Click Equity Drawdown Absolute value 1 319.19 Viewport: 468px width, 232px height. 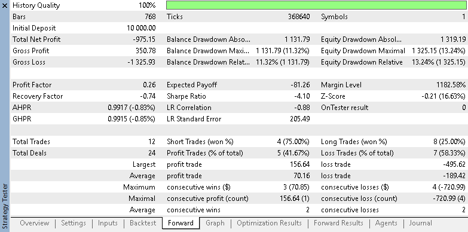pos(453,39)
